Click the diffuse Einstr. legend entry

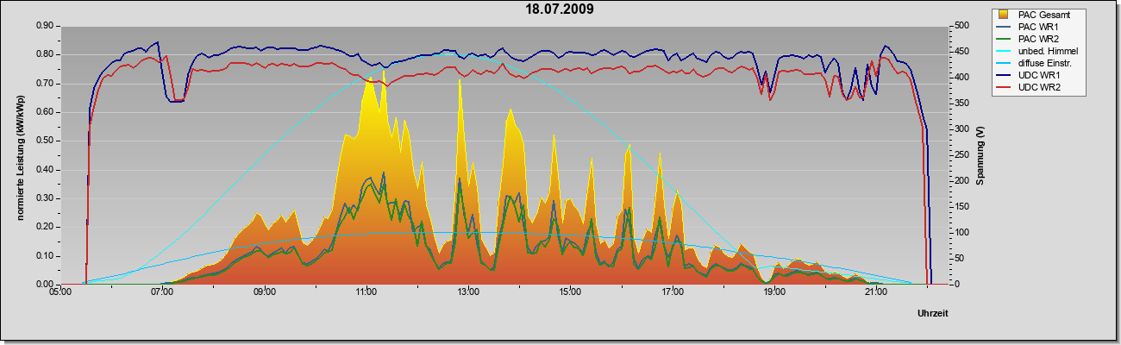coord(1038,64)
